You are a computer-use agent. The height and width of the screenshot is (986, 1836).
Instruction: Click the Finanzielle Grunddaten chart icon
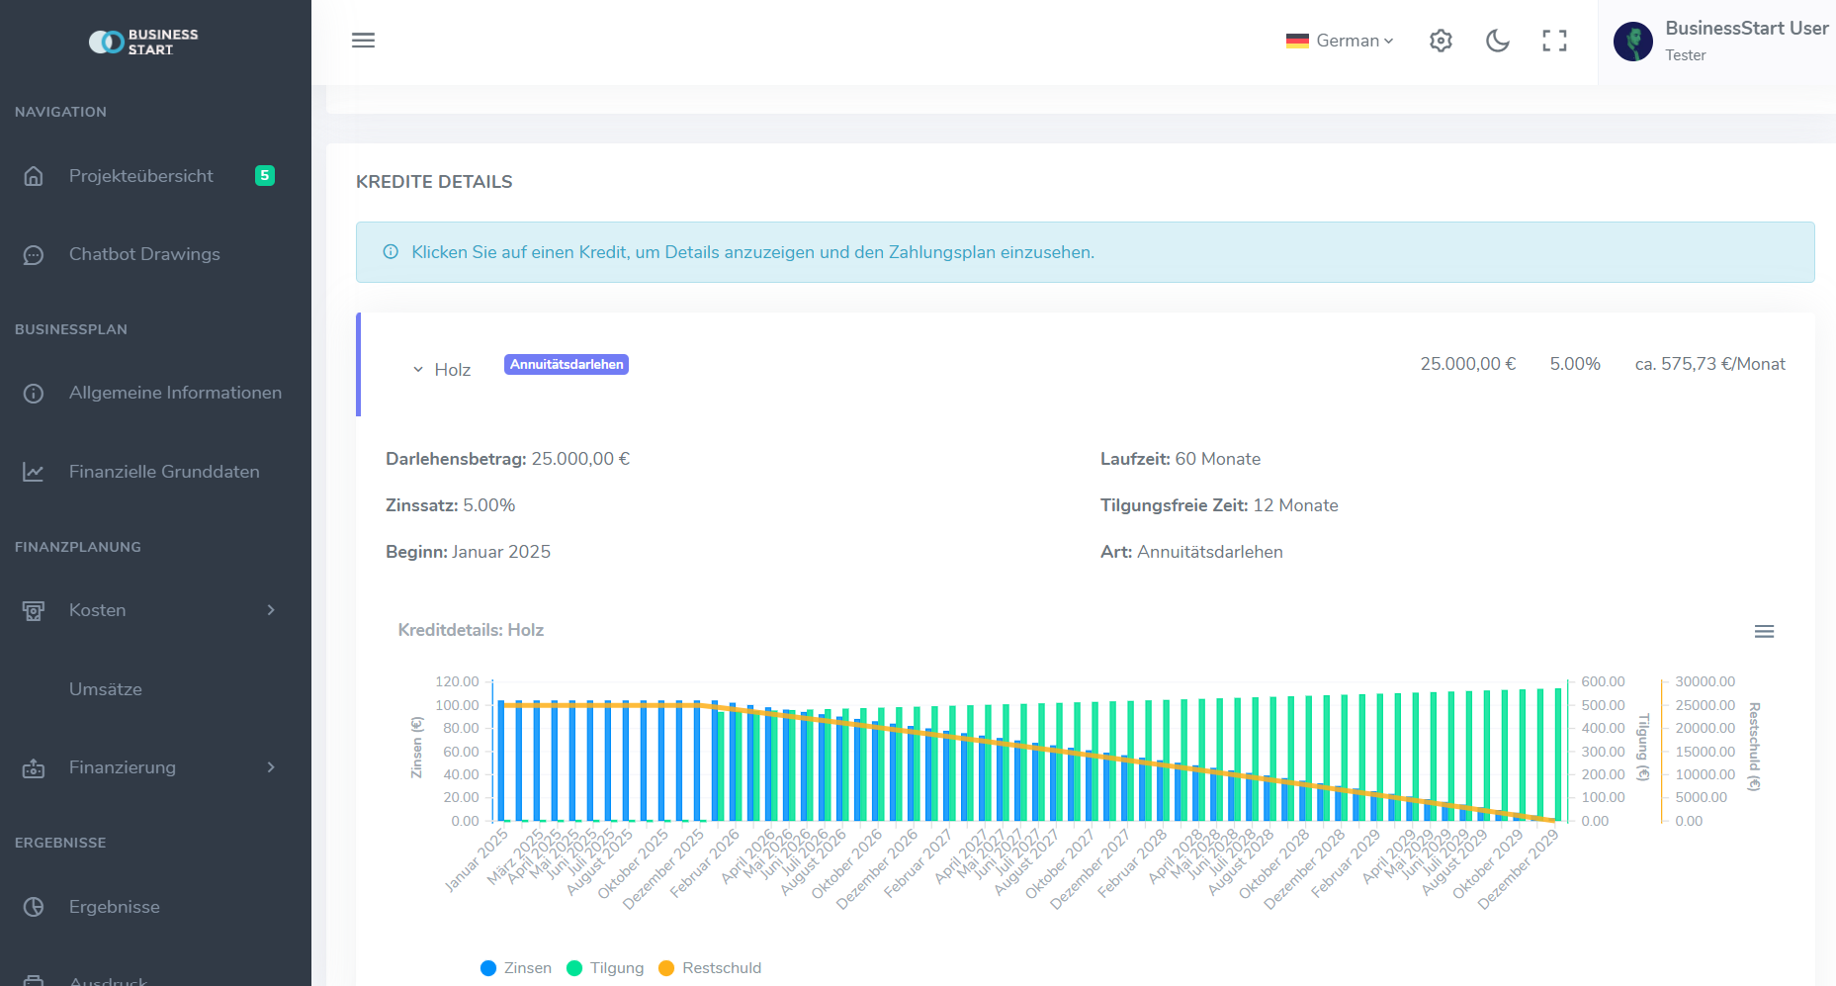coord(34,472)
